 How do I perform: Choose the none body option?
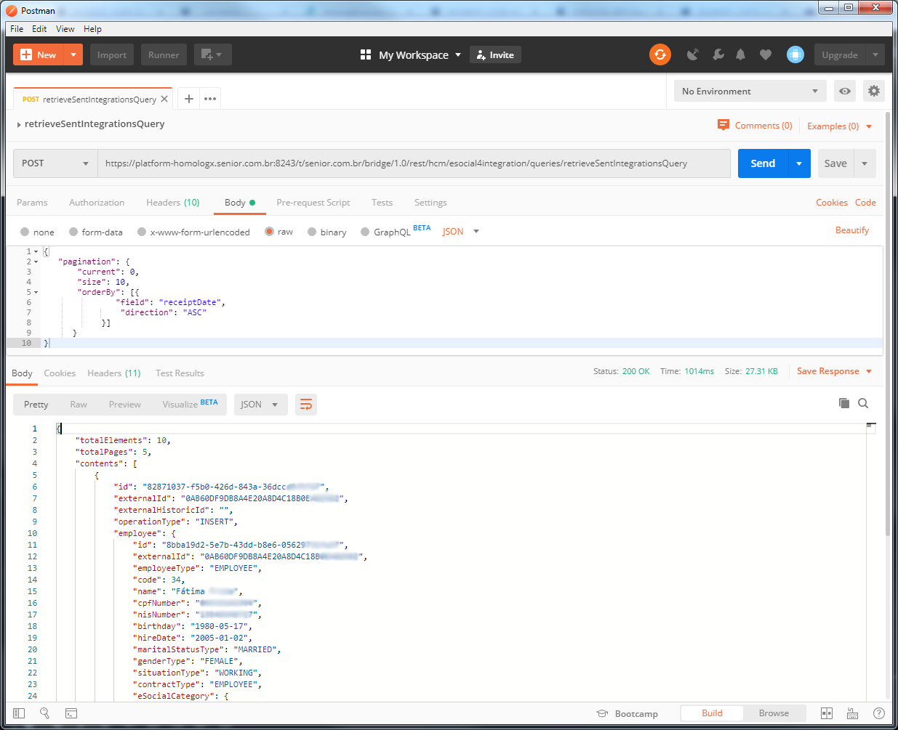[x=25, y=232]
